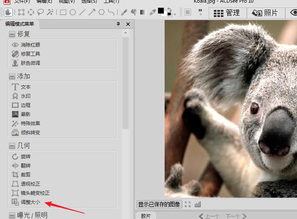Open the 边框 borders tool

click(21, 105)
